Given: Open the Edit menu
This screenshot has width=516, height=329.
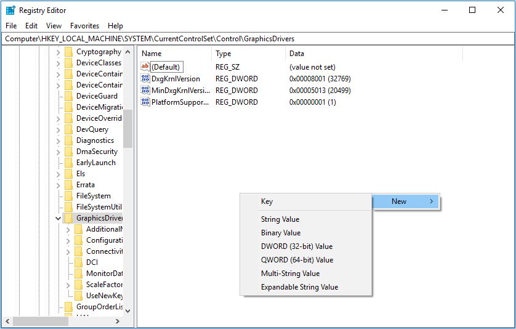Looking at the screenshot, I should (31, 26).
